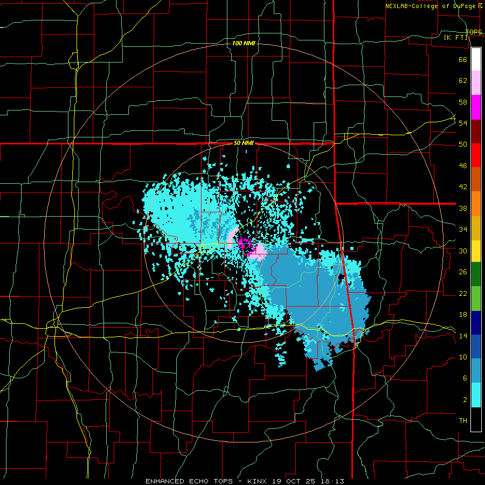Viewport: 485px width, 485px height.
Task: Click the legend value 42
Action: [463, 186]
